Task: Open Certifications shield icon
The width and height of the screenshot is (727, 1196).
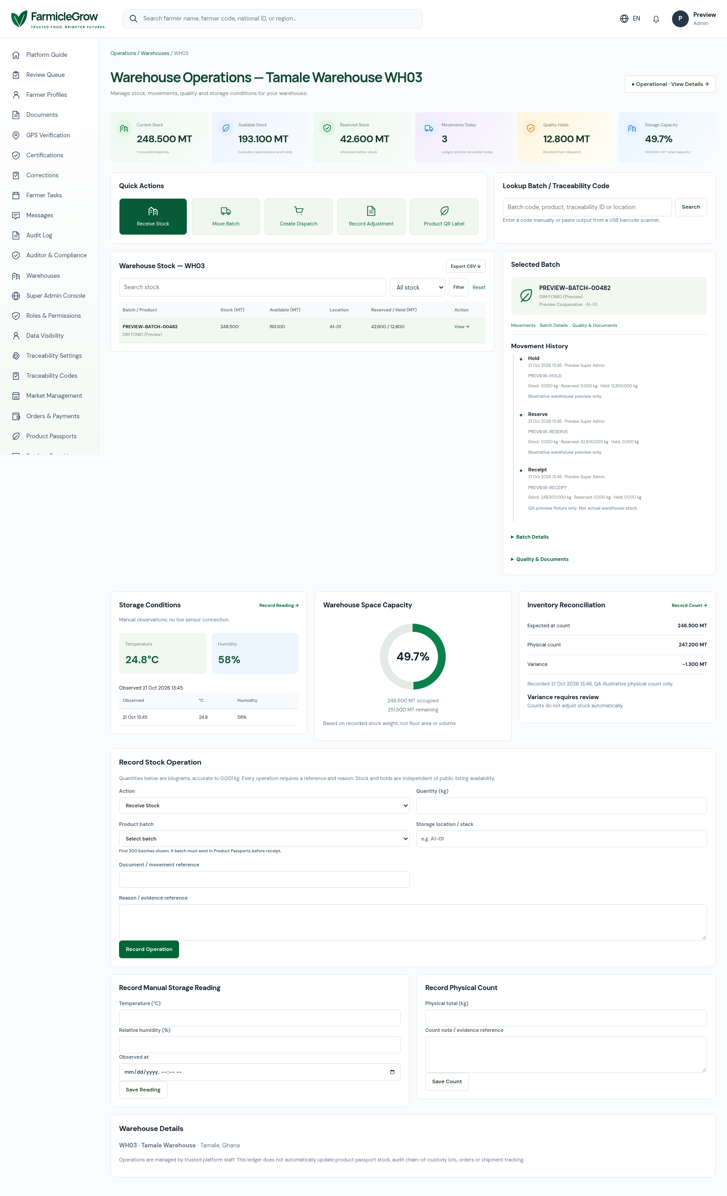Action: (x=16, y=155)
